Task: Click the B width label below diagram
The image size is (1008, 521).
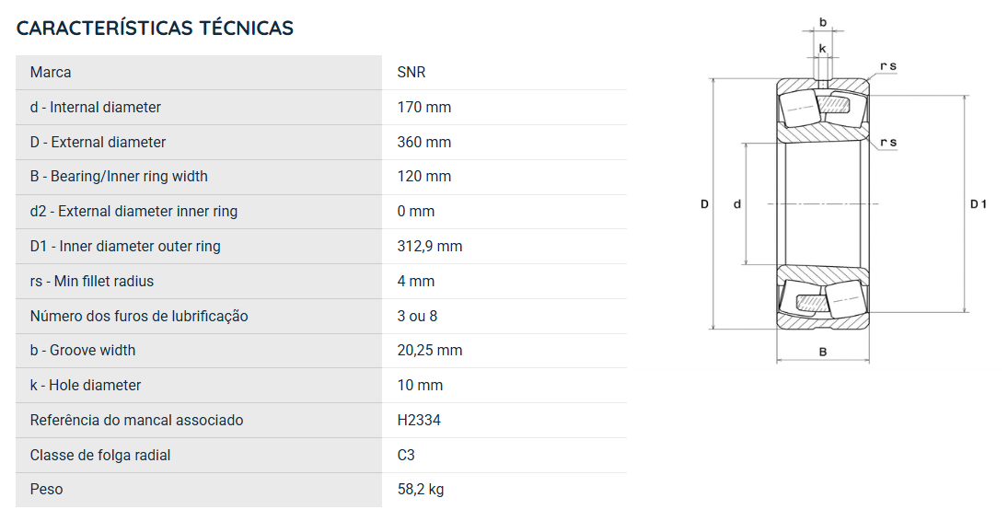Action: 823,352
